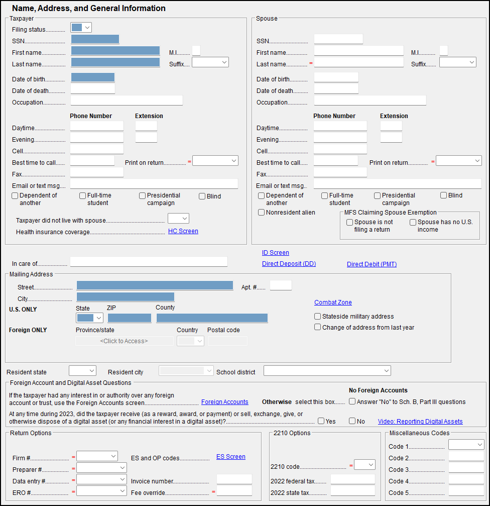Select Yes for digital asset question

pos(321,421)
